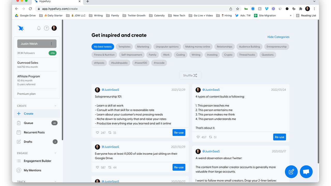Like the Google Drive tweet with 587 likes
This screenshot has height=186, width=331.
[97, 167]
